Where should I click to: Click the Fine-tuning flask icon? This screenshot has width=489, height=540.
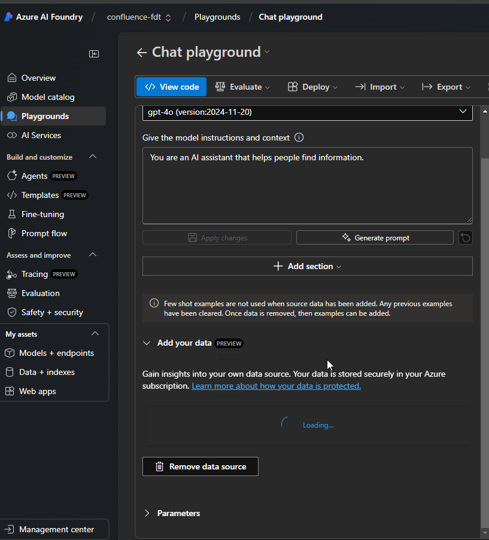tap(12, 214)
